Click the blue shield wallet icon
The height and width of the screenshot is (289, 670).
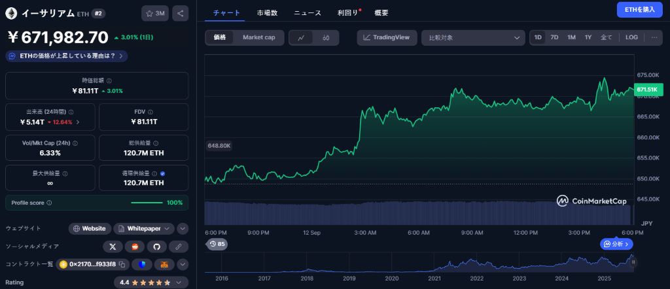[x=142, y=264]
